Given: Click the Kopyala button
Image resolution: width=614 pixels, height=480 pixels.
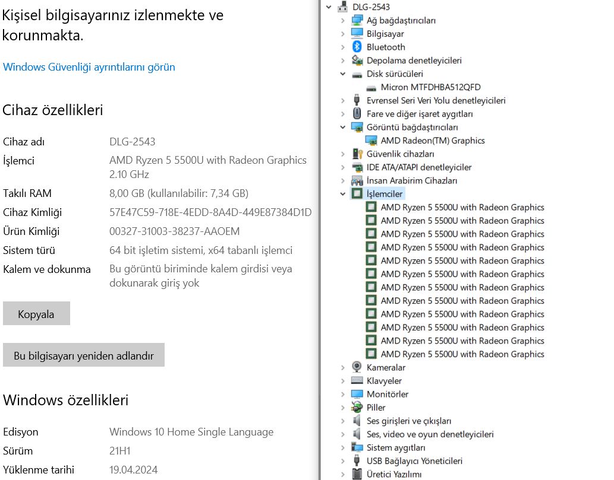Looking at the screenshot, I should coord(36,313).
